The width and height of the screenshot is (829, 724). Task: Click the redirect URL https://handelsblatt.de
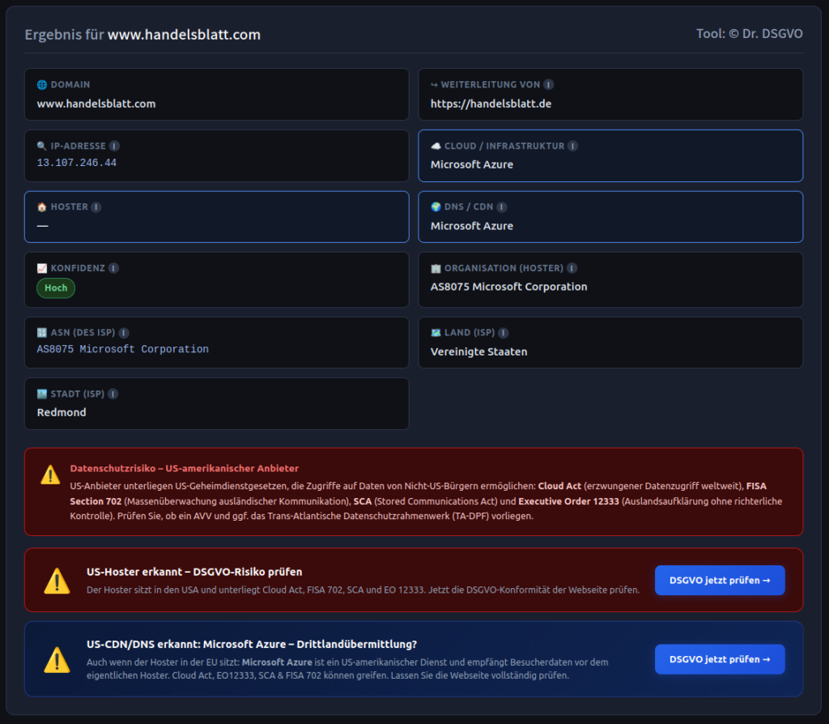(x=491, y=104)
